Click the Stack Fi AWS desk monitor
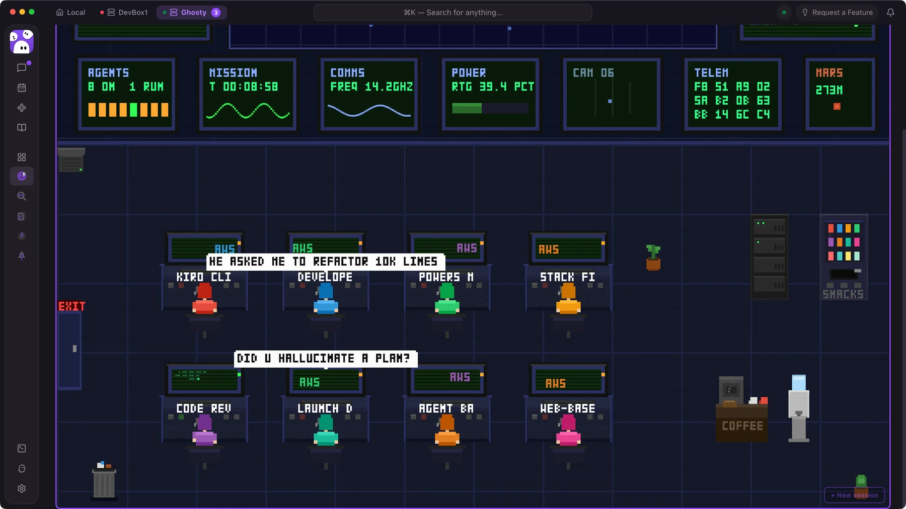This screenshot has width=906, height=509. pos(568,248)
